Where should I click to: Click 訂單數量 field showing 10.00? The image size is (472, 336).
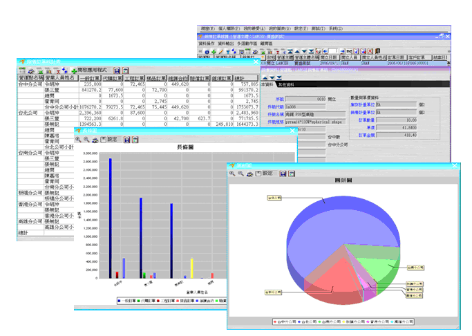point(396,119)
